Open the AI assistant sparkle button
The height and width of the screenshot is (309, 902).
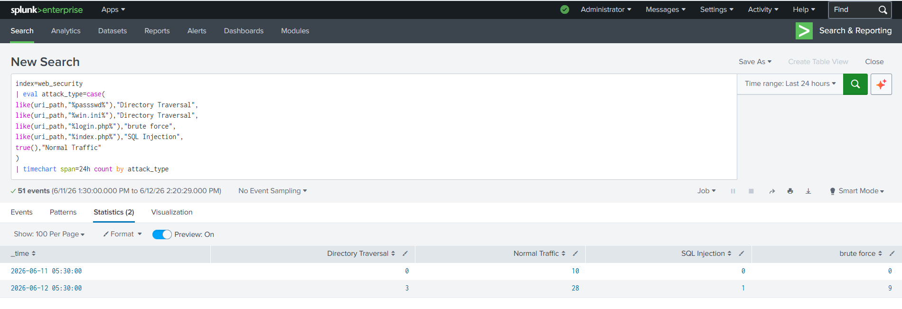coord(881,84)
